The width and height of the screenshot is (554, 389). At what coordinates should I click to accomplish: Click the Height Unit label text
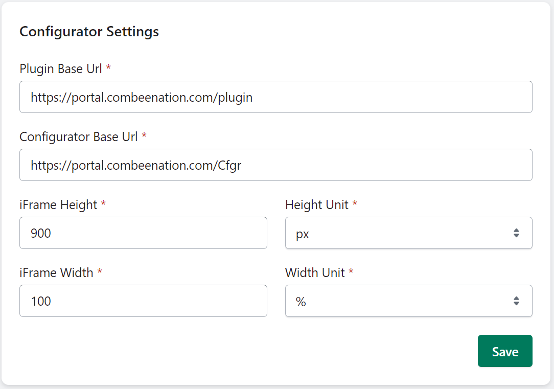[317, 204]
